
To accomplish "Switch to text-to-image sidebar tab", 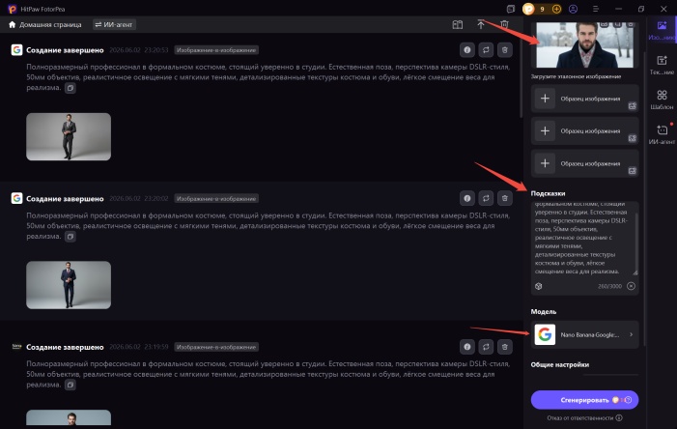I will pyautogui.click(x=662, y=66).
